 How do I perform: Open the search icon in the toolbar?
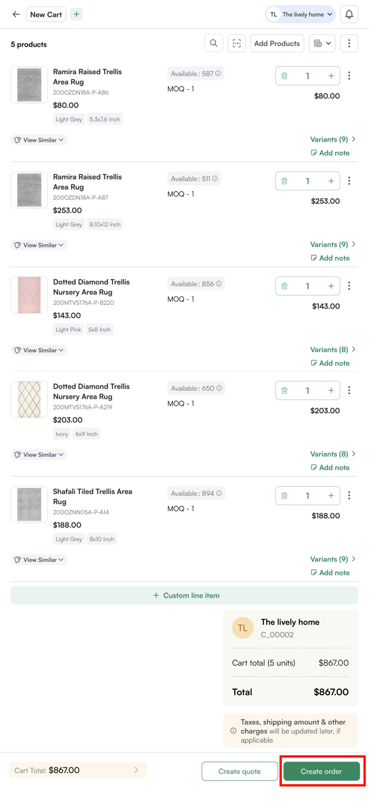coord(213,43)
